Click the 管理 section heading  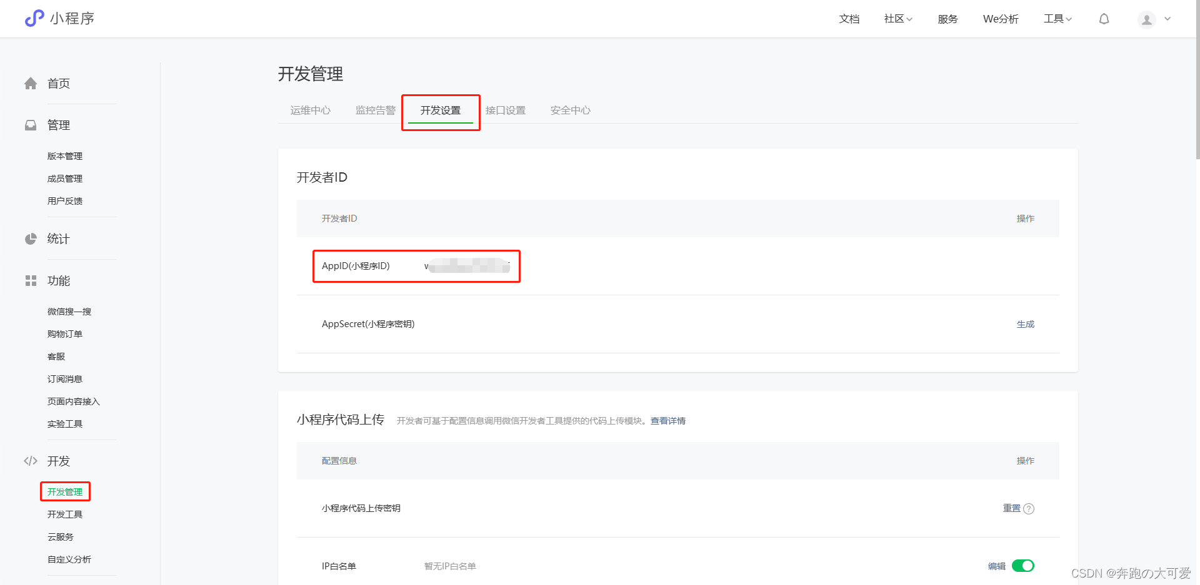tap(59, 125)
